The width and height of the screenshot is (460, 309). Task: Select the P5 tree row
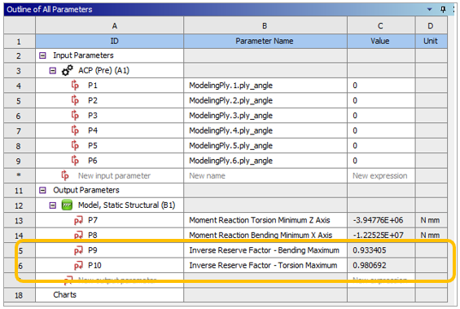pos(109,146)
